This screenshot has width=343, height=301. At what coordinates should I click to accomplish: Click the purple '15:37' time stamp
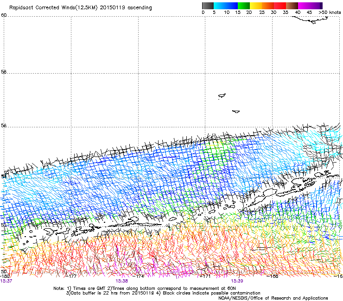(x=6, y=281)
